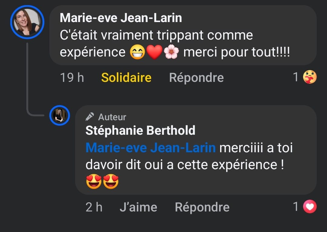Click the "C'était vraiment trippant" comment text
This screenshot has width=327, height=232.
(x=156, y=35)
